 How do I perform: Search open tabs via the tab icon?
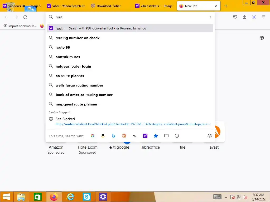pyautogui.click(x=166, y=136)
